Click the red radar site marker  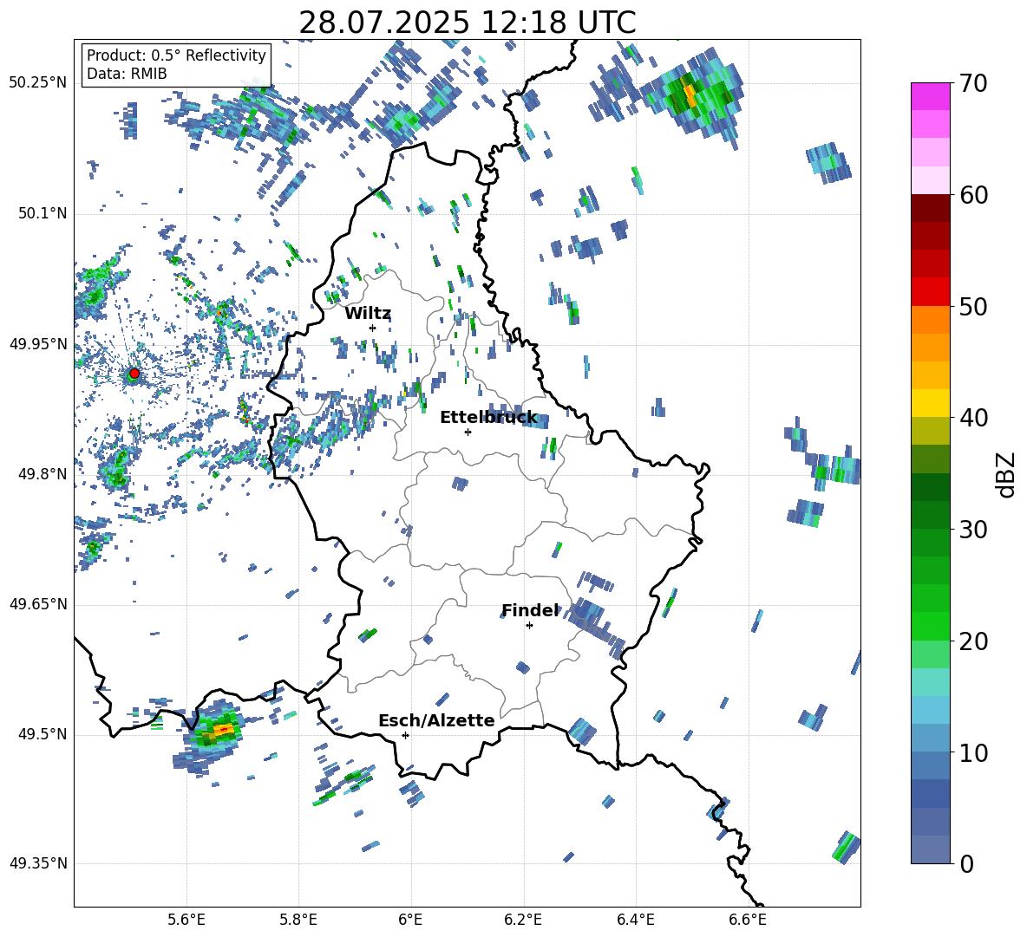click(134, 374)
